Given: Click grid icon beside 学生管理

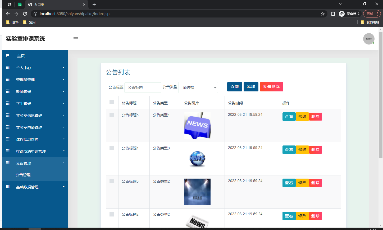Looking at the screenshot, I should pos(8,103).
